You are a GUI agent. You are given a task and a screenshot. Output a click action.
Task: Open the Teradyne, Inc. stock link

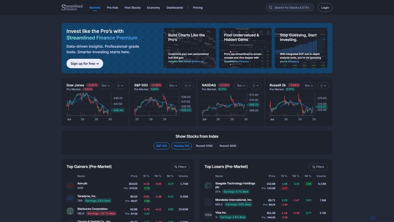click(x=87, y=196)
